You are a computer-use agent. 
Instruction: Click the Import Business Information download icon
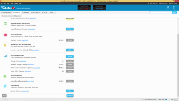(x=6, y=24)
